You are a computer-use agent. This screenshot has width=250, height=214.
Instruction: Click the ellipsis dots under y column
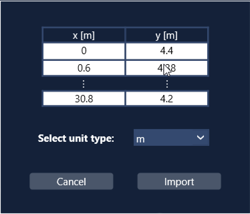click(x=167, y=84)
